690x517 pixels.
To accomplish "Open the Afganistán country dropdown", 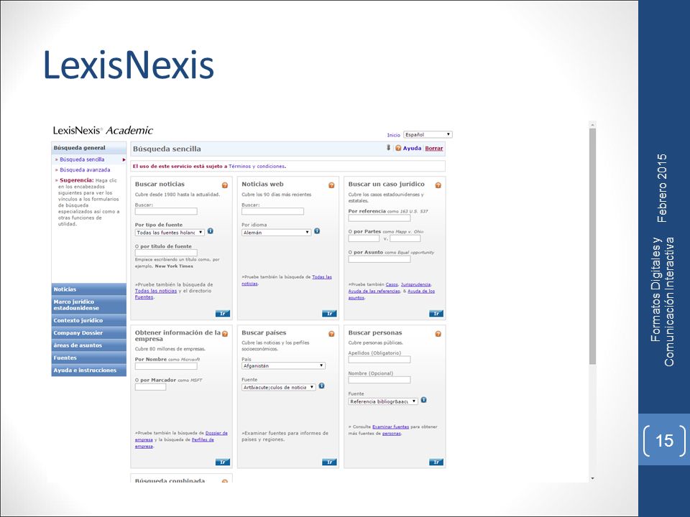I will [283, 365].
